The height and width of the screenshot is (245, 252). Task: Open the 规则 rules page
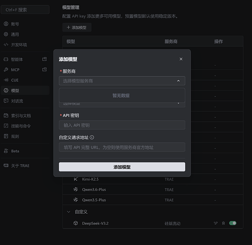tap(25, 136)
